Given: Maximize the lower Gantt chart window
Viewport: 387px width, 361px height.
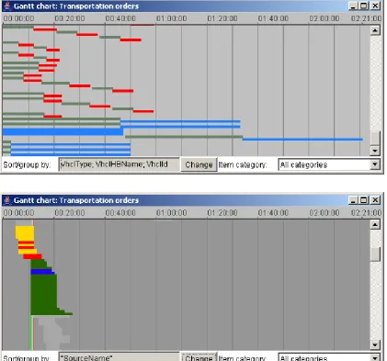Looking at the screenshot, I should coord(364,200).
